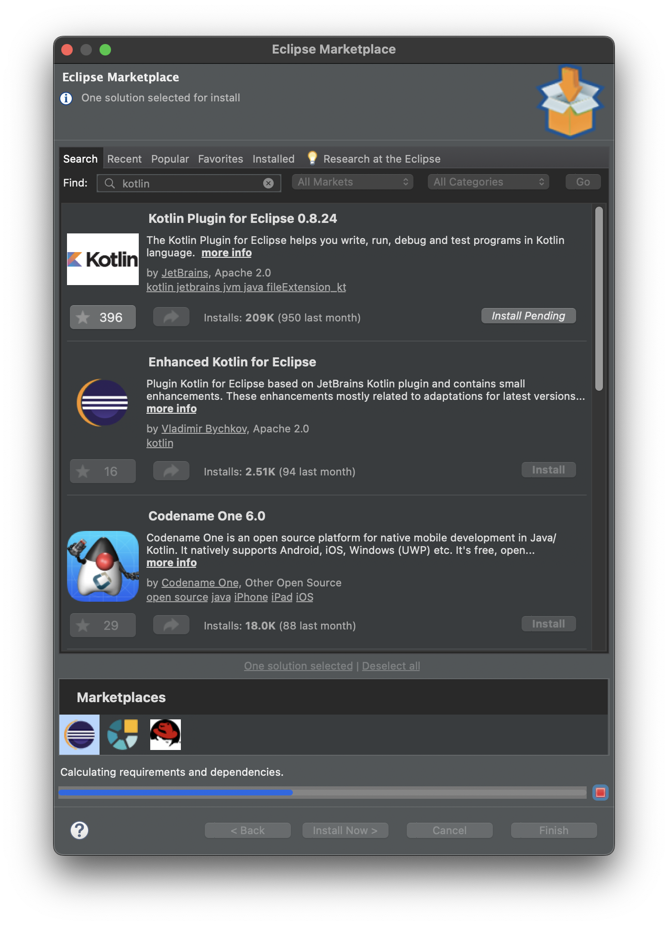Screen dimensions: 668x926
Task: Click the kotlin tag under Enhanced Kotlin
Action: point(160,443)
